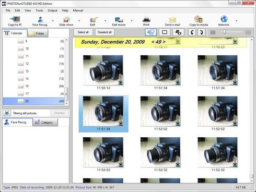256x192 pixels.
Task: Start the Slide show
Action: (66, 21)
